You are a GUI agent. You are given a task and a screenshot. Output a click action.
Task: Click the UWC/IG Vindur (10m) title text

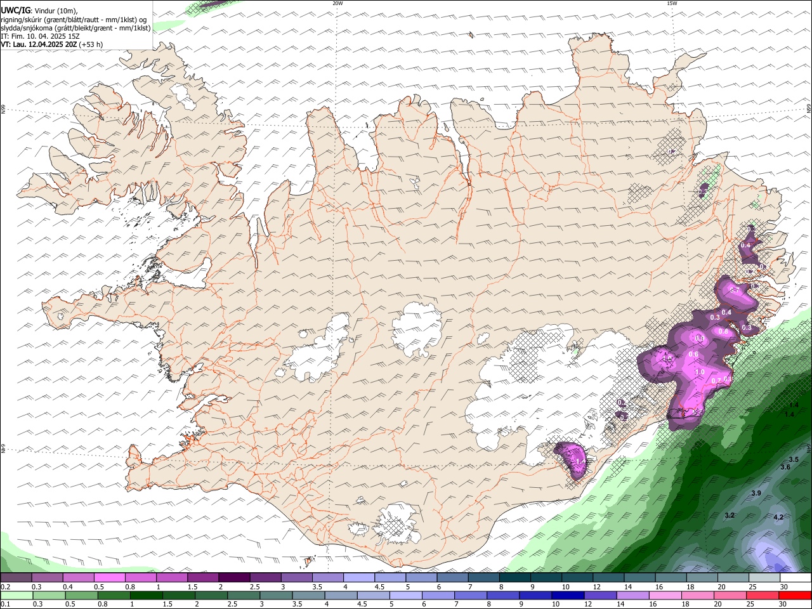pos(39,11)
